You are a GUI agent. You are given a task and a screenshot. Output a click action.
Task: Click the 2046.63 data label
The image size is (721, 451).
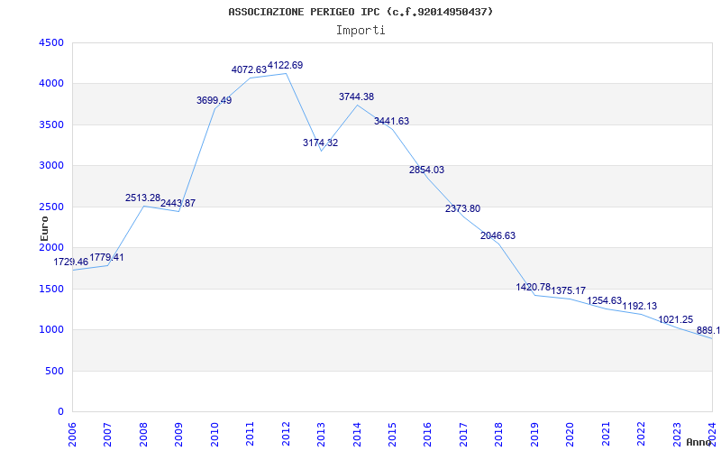point(497,235)
